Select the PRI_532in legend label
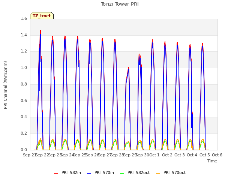The height and width of the screenshot is (180, 240). point(71,173)
